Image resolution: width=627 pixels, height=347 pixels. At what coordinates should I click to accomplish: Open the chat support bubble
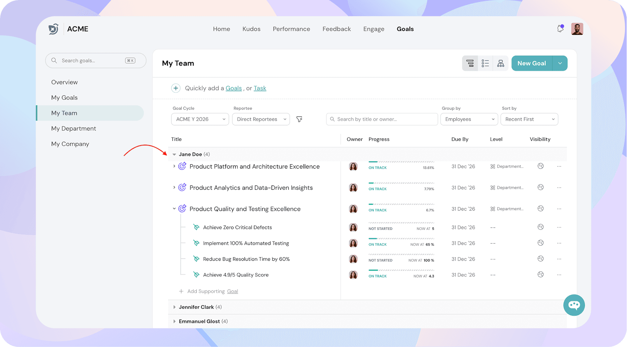[x=574, y=305]
